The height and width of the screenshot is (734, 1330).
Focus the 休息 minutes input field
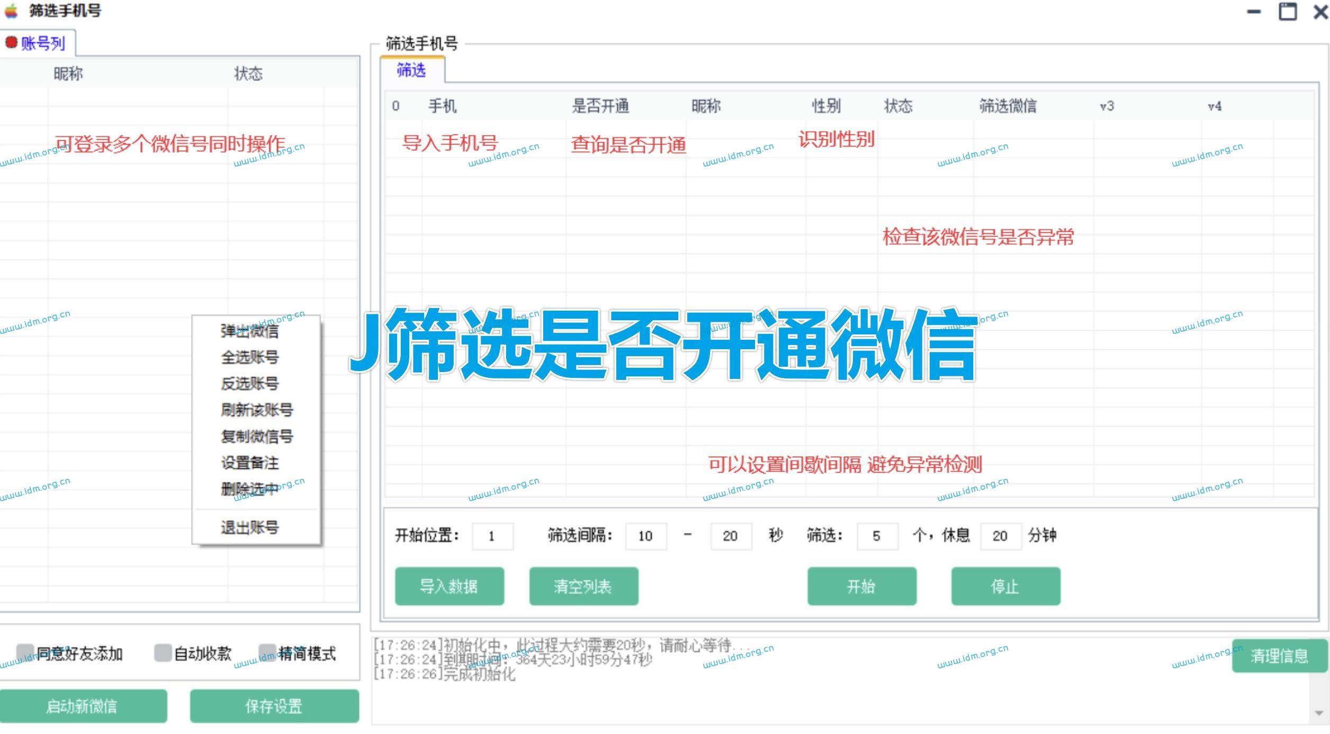coord(1001,536)
